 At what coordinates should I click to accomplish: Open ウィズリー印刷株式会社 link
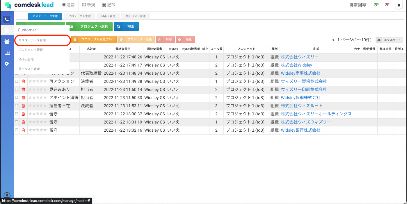click(x=304, y=90)
